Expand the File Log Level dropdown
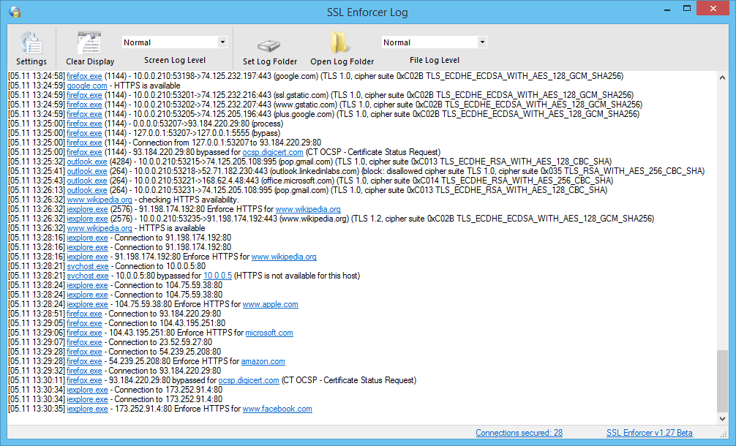This screenshot has height=446, width=736. coord(482,42)
